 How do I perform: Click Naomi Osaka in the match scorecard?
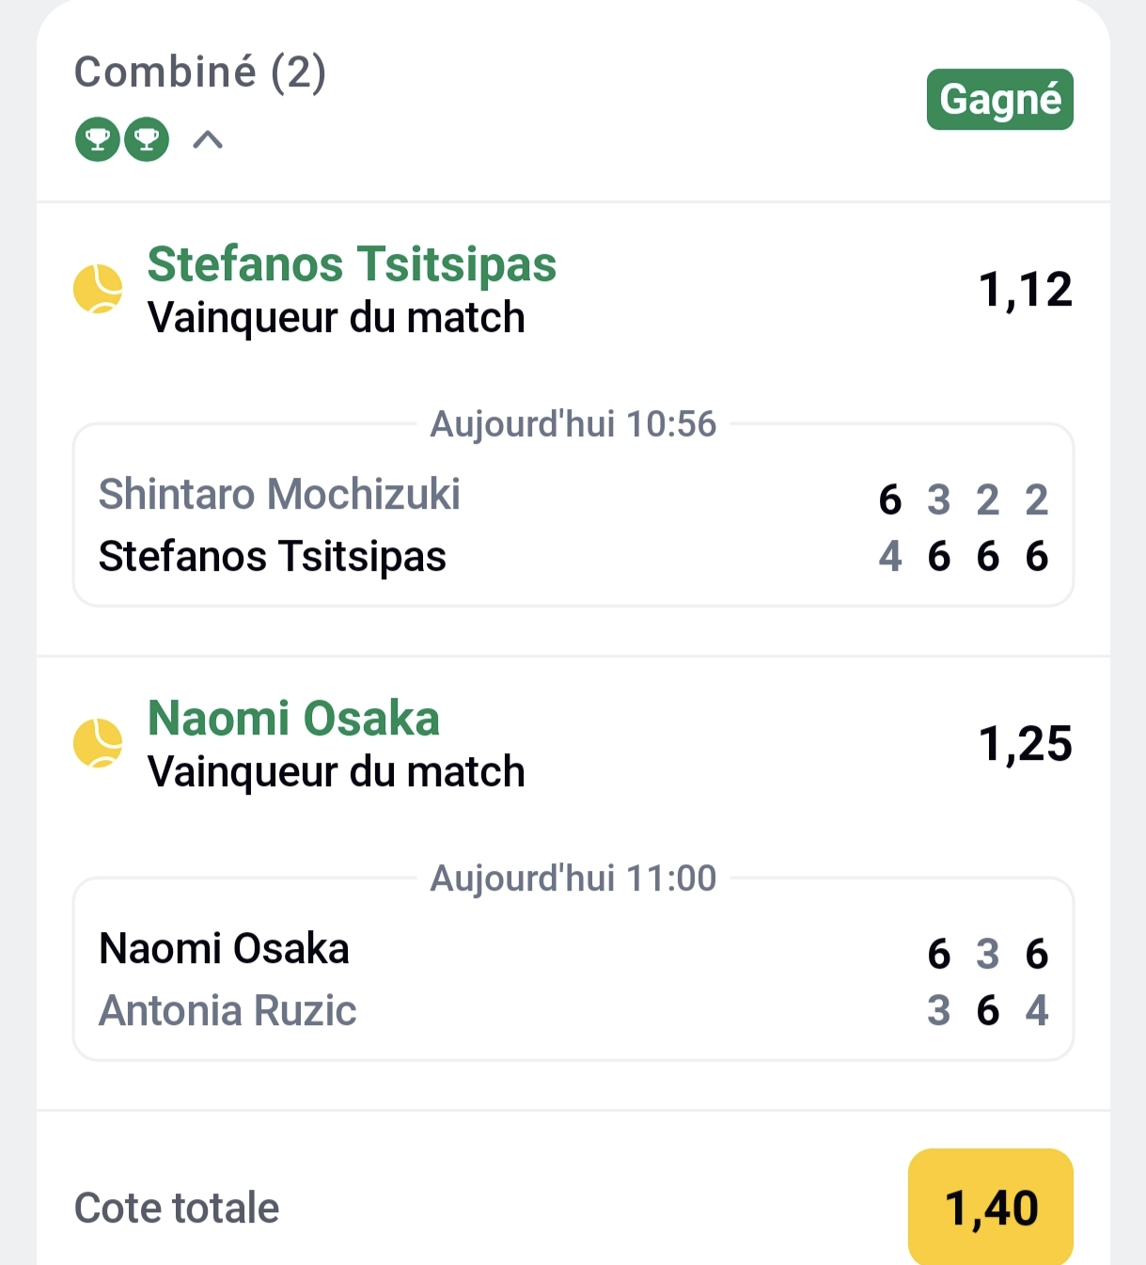[x=224, y=948]
